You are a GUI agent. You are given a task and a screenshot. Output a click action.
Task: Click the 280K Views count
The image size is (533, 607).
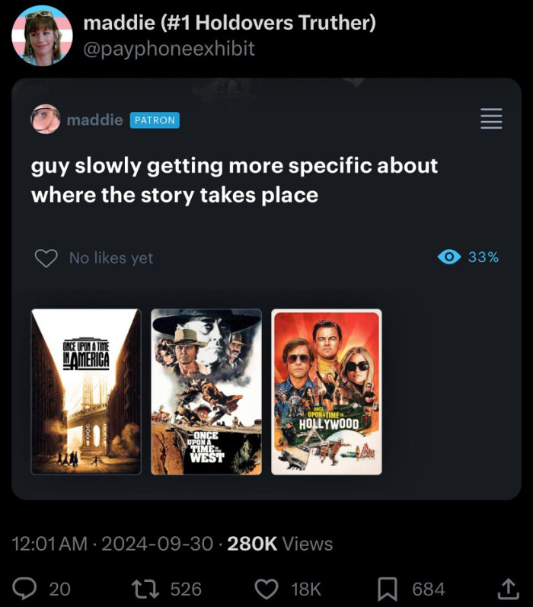[280, 544]
